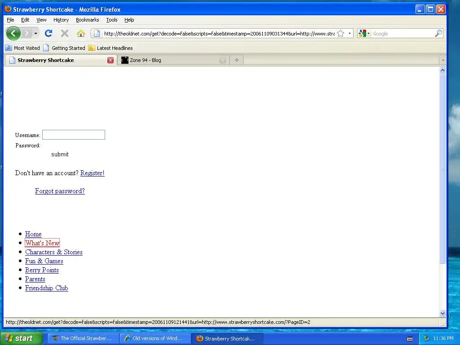The width and height of the screenshot is (460, 345).
Task: Open a new tab with plus button
Action: click(236, 60)
